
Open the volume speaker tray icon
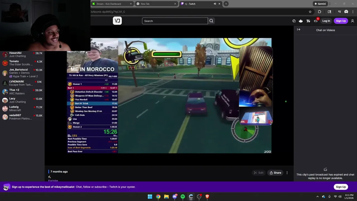tap(340, 197)
